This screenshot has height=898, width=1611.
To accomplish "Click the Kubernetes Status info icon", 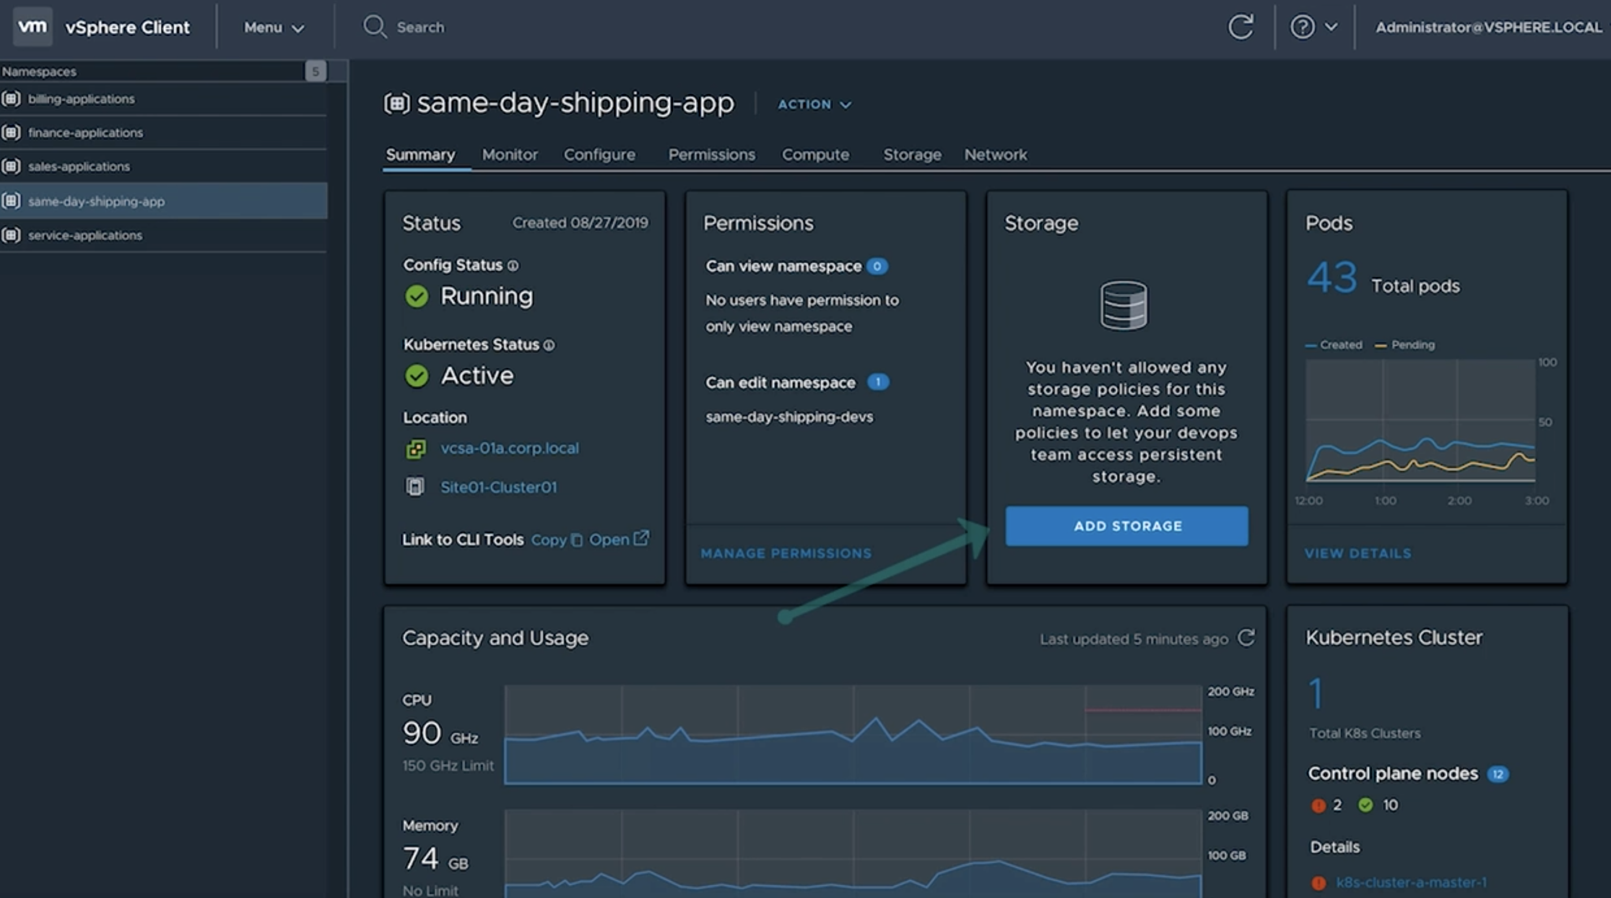I will click(x=549, y=345).
